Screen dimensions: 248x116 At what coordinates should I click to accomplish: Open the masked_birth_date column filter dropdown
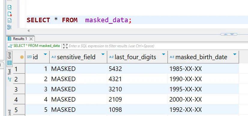pos(235,54)
